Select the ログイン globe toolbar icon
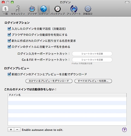The height and width of the screenshot is (136, 131). point(44,10)
